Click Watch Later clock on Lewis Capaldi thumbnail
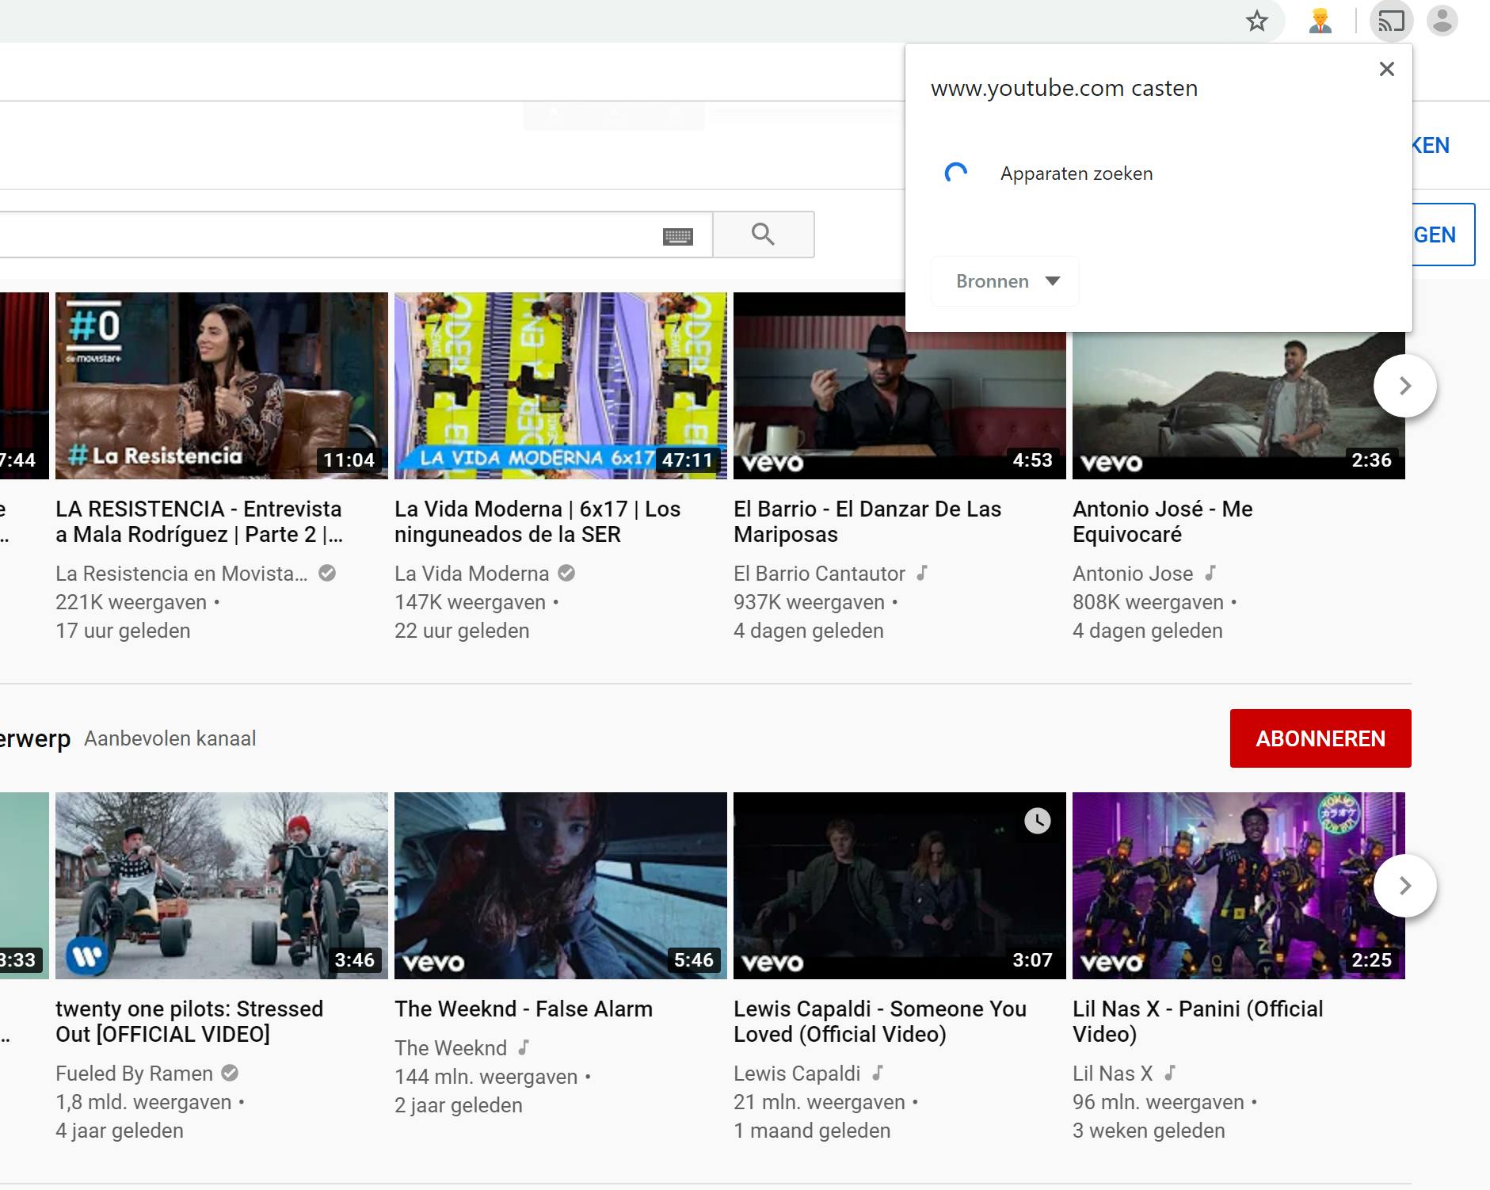Viewport: 1490px width, 1190px height. pyautogui.click(x=1038, y=821)
